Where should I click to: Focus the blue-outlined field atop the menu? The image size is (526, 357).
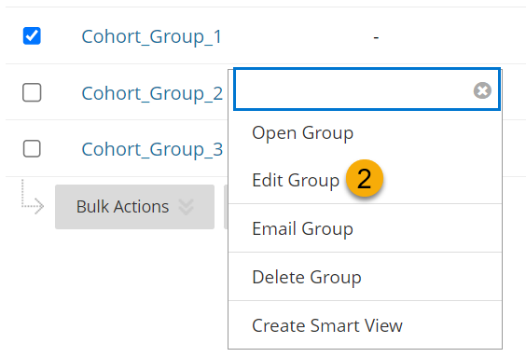tap(367, 89)
